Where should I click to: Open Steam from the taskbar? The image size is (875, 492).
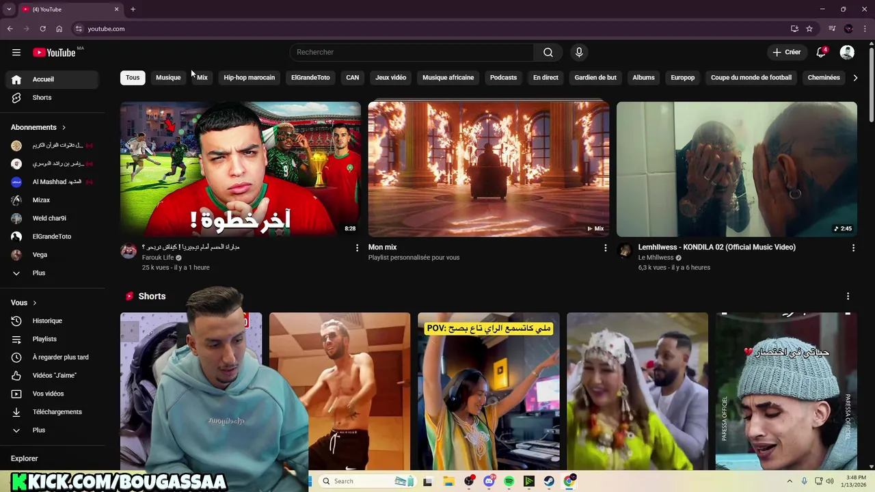549,482
